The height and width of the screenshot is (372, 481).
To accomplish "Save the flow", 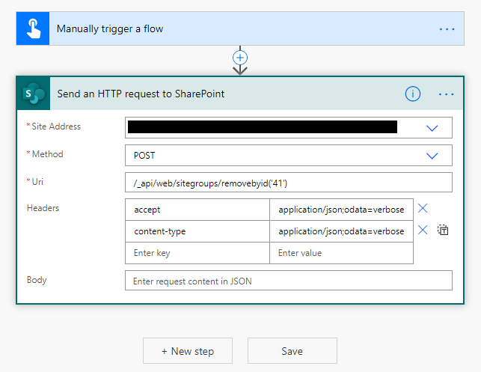I will coord(292,351).
